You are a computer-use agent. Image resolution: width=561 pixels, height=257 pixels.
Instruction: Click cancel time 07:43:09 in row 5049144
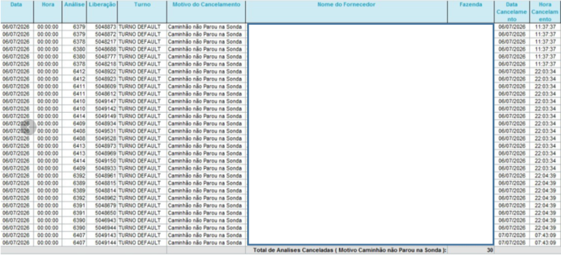pos(545,243)
